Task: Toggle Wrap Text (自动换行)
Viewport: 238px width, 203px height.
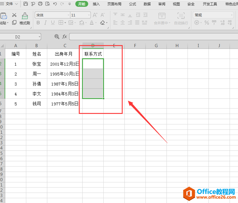Action: coord(181,19)
